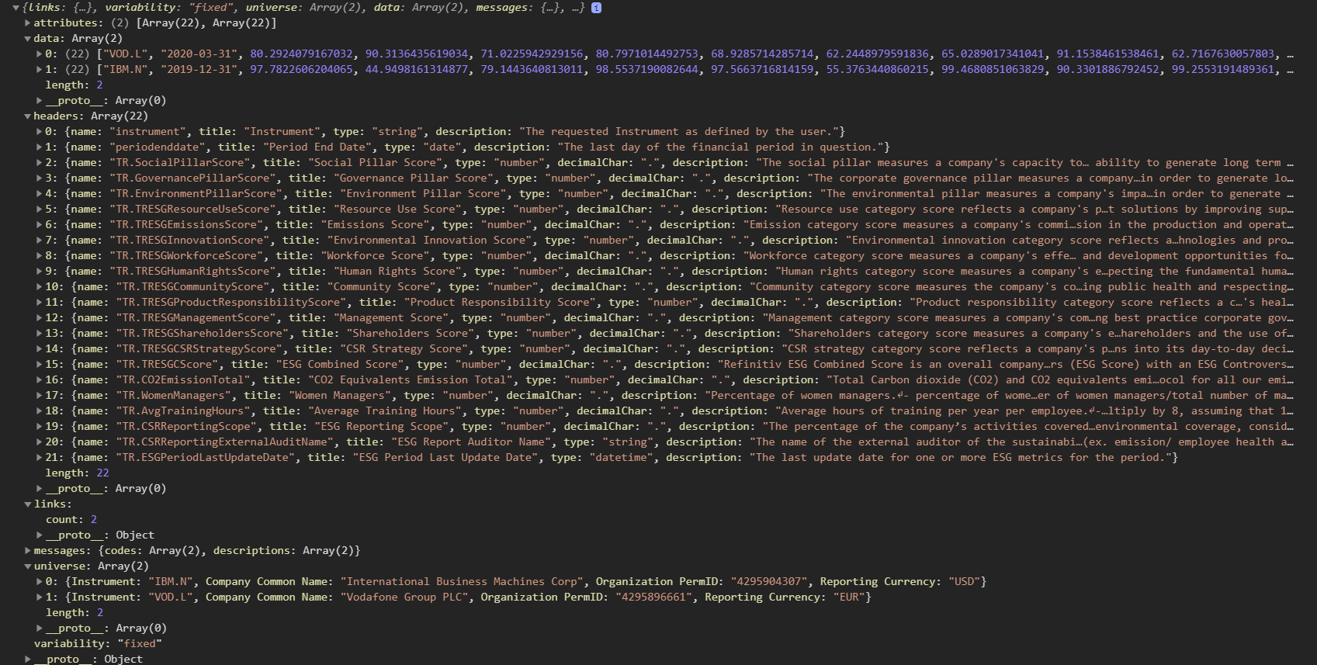Click the "length: 22" entry under headers
Screen dimensions: 1317x665
click(77, 473)
